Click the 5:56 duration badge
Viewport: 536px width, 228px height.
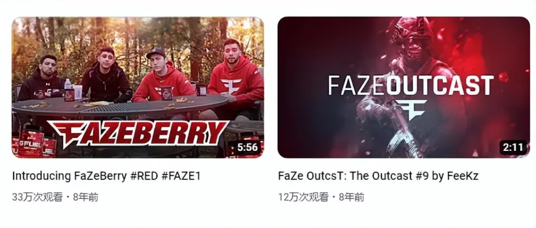247,148
